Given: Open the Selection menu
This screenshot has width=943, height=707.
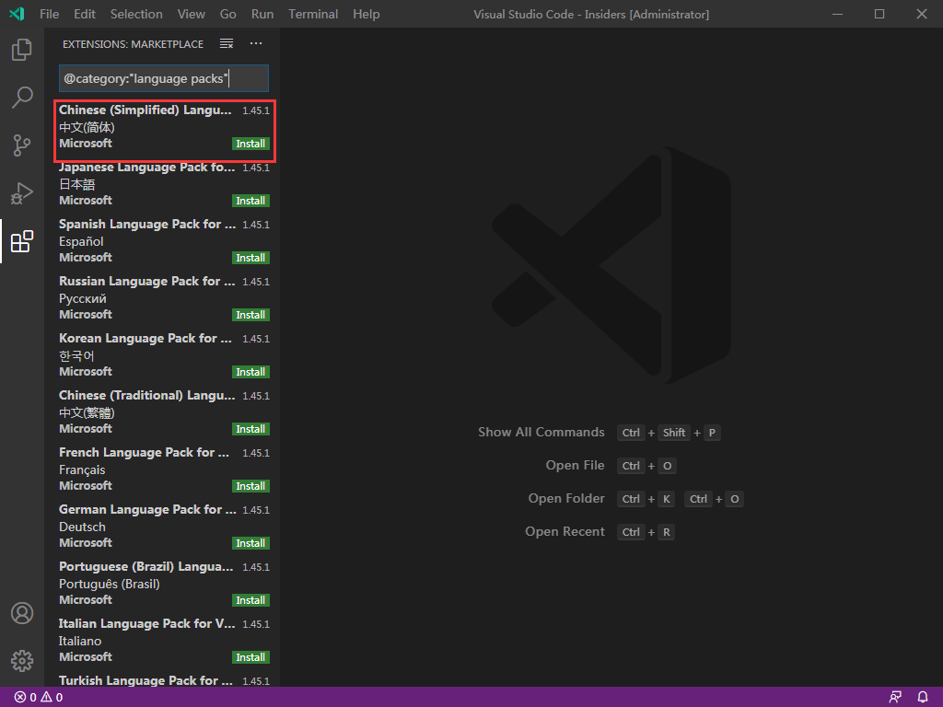Looking at the screenshot, I should pos(136,14).
